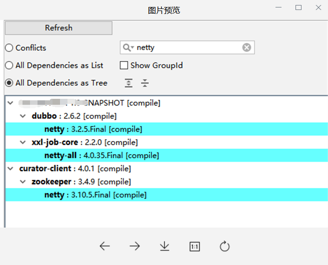Go to next image with right arrow
This screenshot has width=328, height=265.
[x=134, y=246]
